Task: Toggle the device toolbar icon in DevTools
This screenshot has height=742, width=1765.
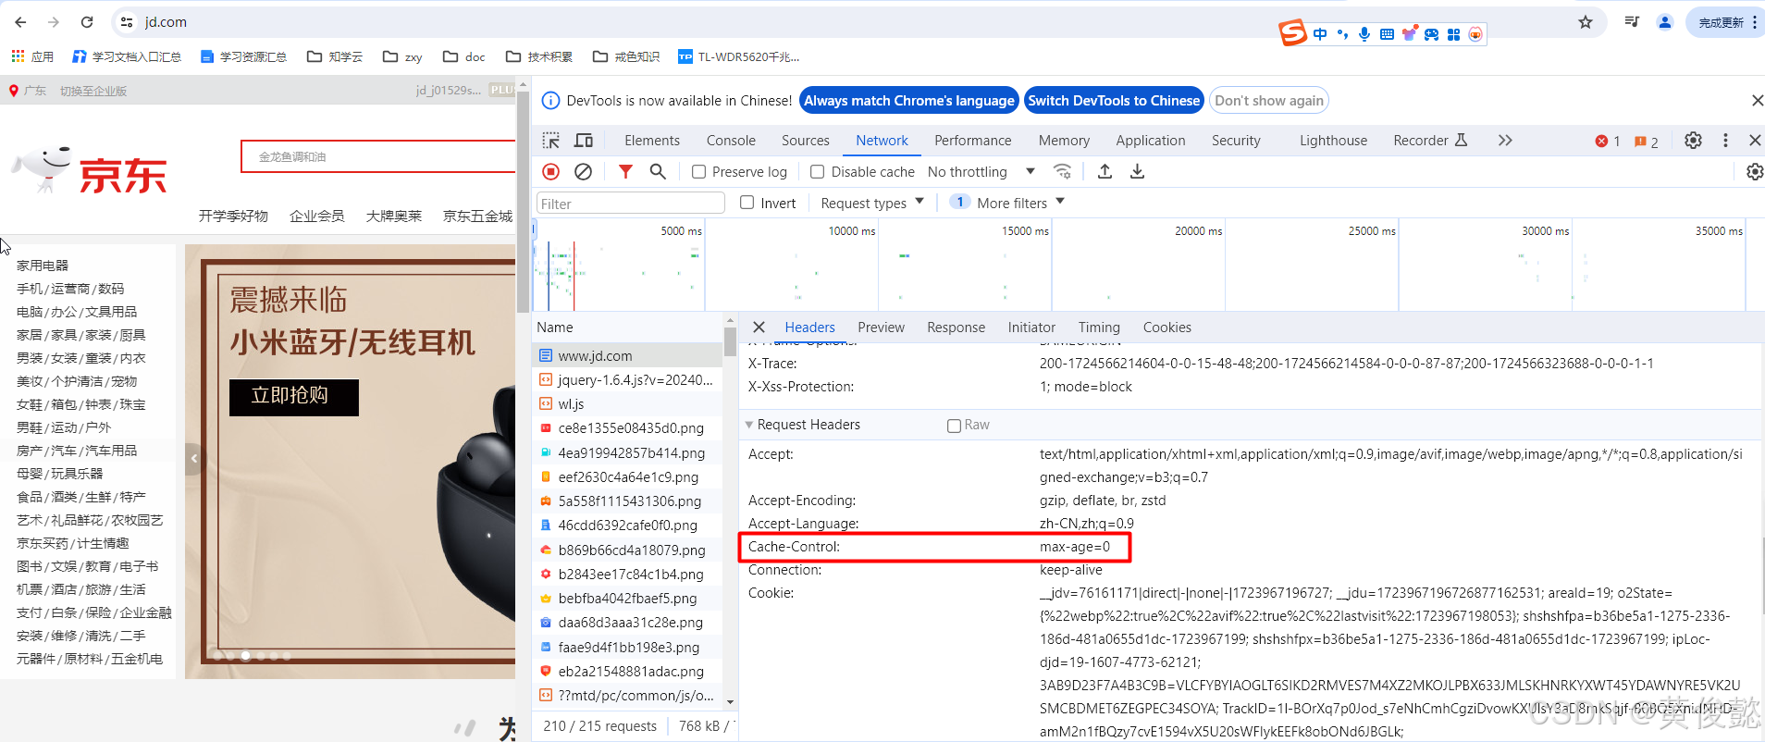Action: (584, 141)
